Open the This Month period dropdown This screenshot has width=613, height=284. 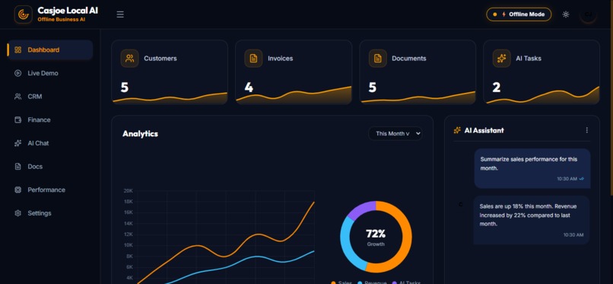(x=395, y=133)
